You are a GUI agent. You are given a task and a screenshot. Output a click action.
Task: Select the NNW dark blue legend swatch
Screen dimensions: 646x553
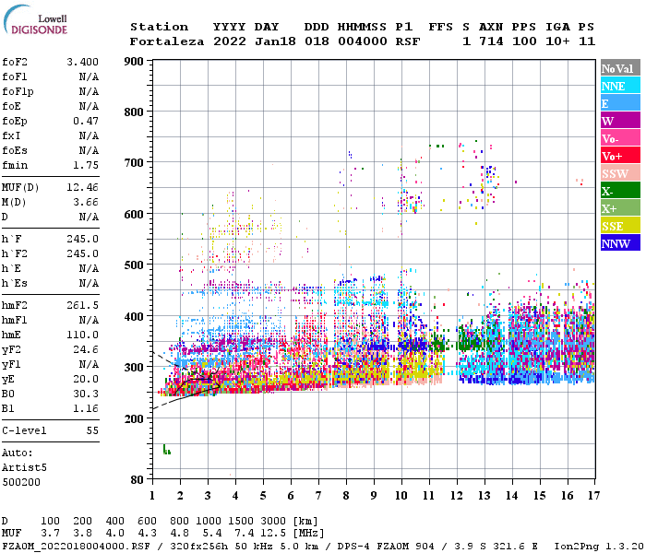pos(620,242)
